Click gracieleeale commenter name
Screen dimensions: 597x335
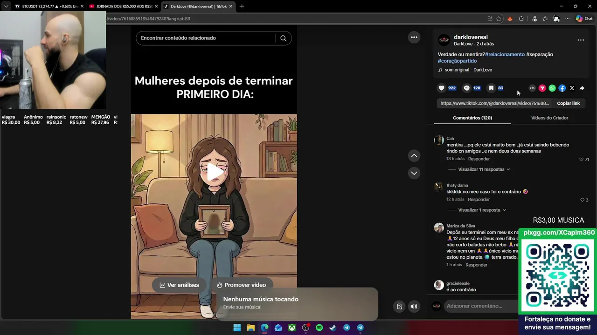tap(458, 283)
